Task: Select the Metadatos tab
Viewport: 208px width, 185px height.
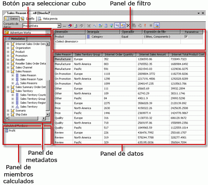Action: tap(16, 39)
